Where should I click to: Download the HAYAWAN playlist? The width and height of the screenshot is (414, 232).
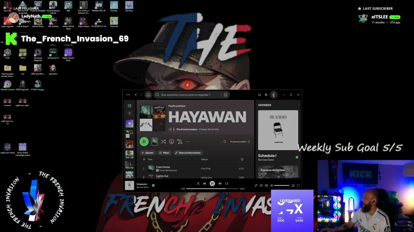pyautogui.click(x=171, y=141)
